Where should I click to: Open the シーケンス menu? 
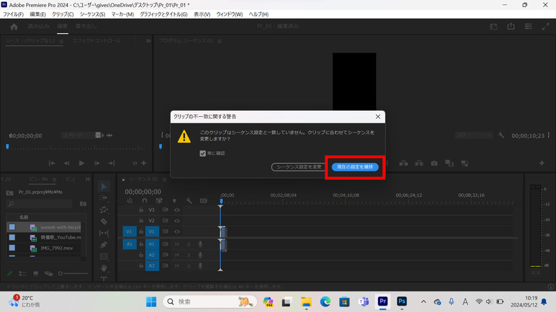click(92, 14)
